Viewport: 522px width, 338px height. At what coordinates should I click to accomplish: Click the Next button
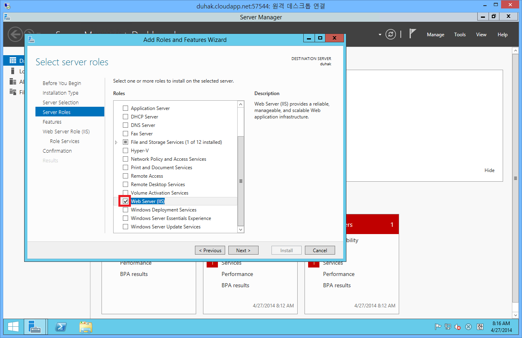243,250
